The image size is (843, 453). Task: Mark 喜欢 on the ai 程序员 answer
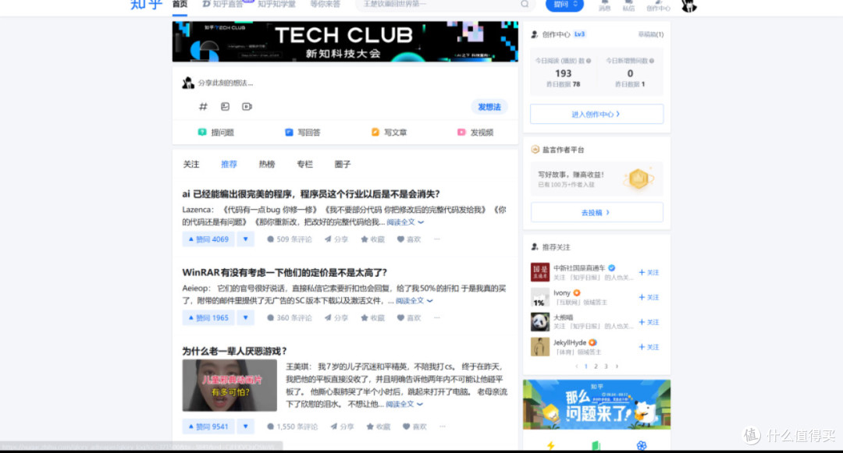pyautogui.click(x=408, y=239)
